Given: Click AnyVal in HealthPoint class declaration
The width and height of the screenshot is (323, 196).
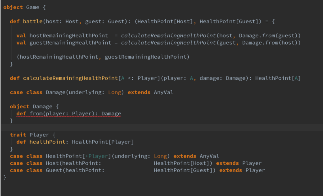Looking at the screenshot, I should point(209,156).
